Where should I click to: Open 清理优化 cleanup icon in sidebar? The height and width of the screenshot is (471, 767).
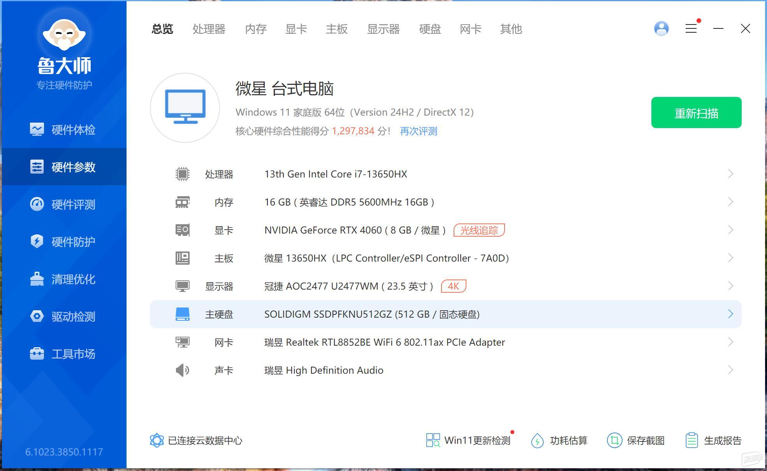37,279
